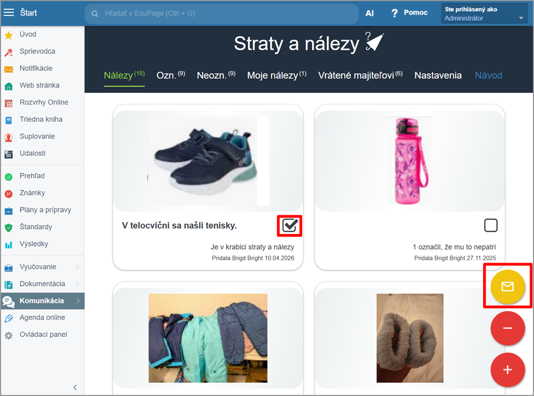534x396 pixels.
Task: Click the Hľadať v EduPage search field
Action: click(223, 13)
